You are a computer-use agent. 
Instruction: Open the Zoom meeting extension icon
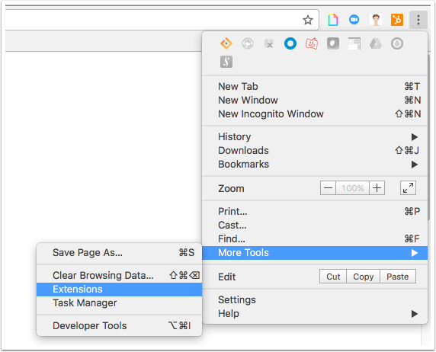(354, 20)
